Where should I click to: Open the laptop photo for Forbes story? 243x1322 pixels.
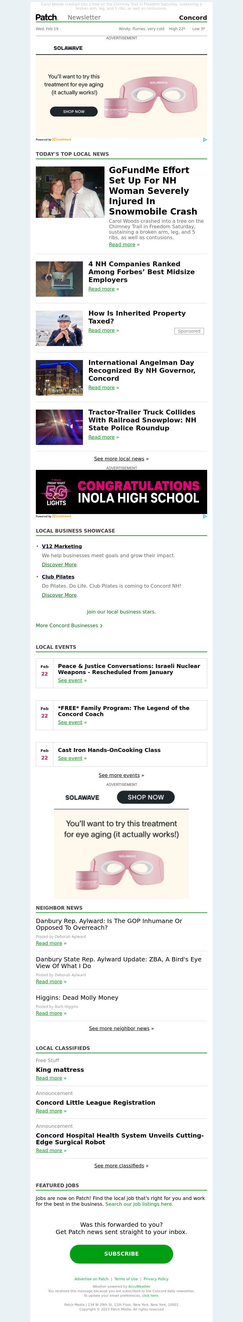coord(60,279)
